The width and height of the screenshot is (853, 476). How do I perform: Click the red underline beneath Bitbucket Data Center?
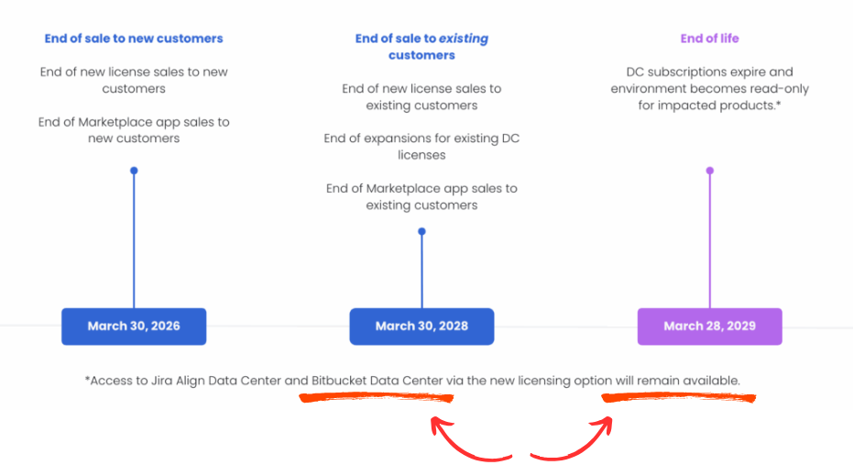pyautogui.click(x=376, y=398)
